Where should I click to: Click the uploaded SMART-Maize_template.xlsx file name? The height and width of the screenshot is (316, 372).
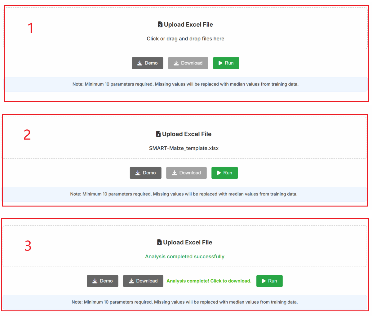184,148
